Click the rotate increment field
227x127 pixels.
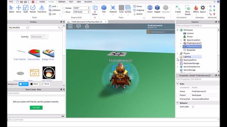(x=81, y=8)
